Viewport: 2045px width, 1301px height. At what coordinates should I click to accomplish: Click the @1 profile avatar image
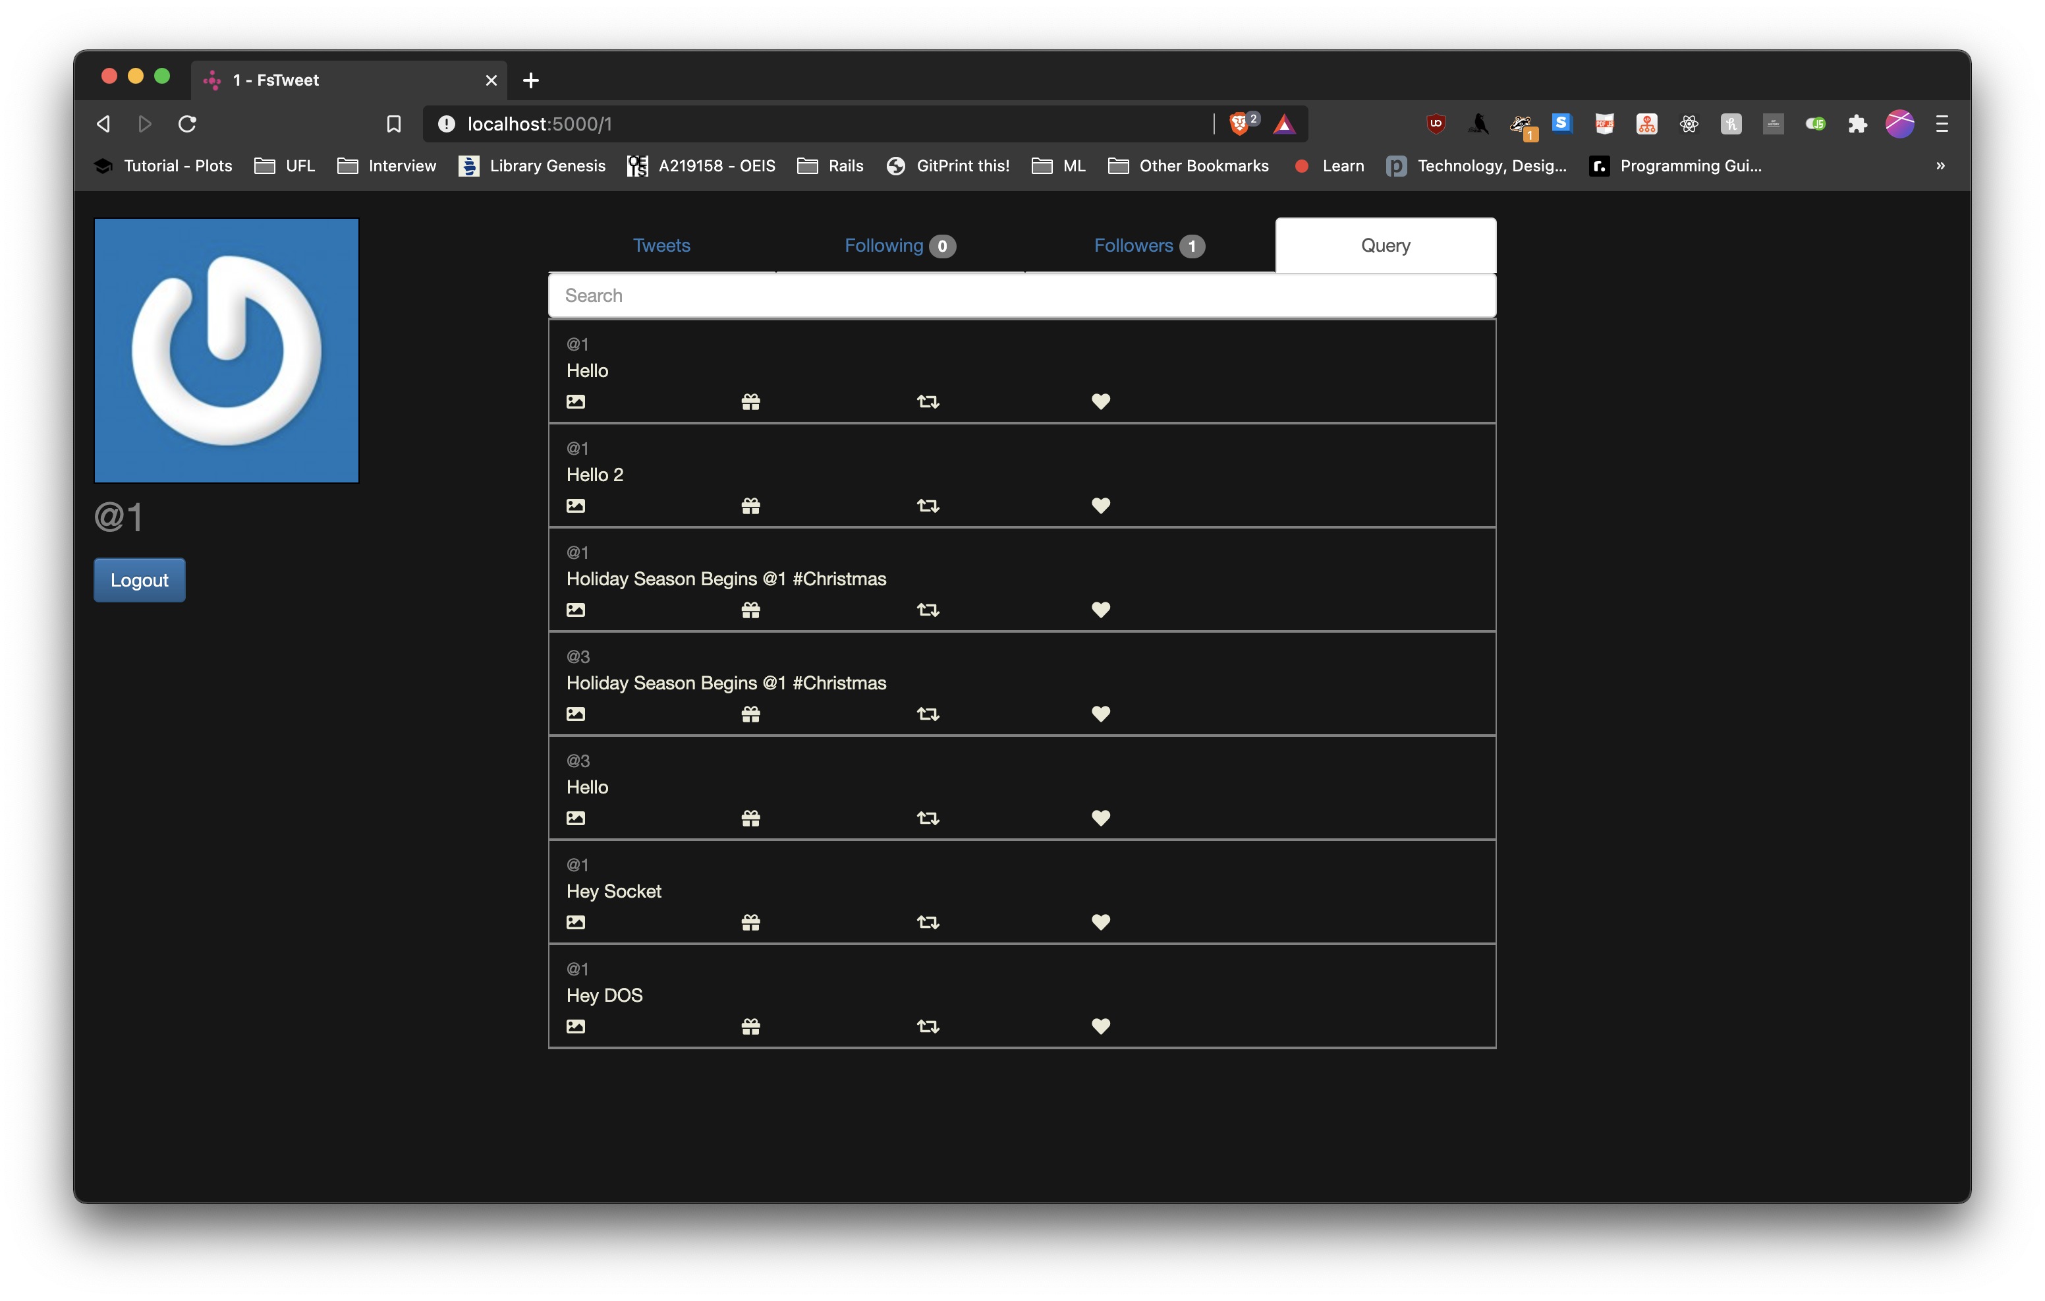pyautogui.click(x=226, y=350)
